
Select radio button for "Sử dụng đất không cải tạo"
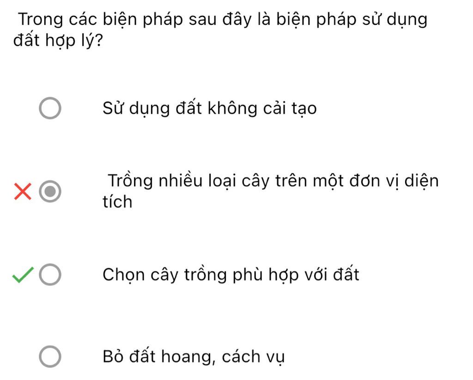(x=49, y=109)
